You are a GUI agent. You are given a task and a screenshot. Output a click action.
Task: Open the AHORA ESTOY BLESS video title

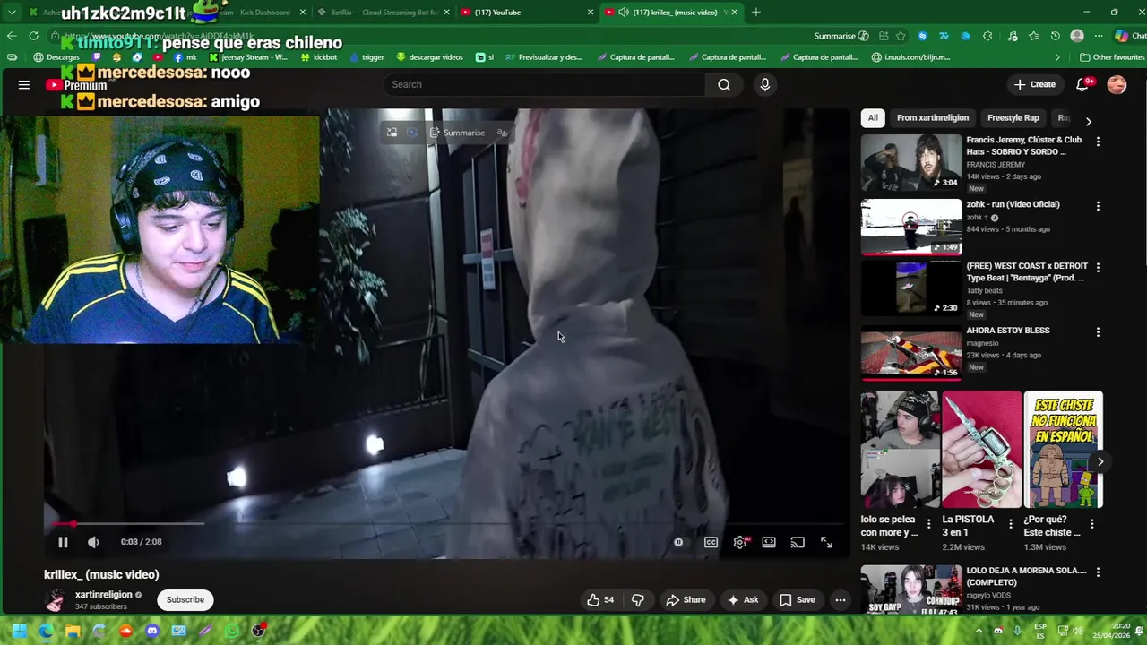pyautogui.click(x=1008, y=331)
